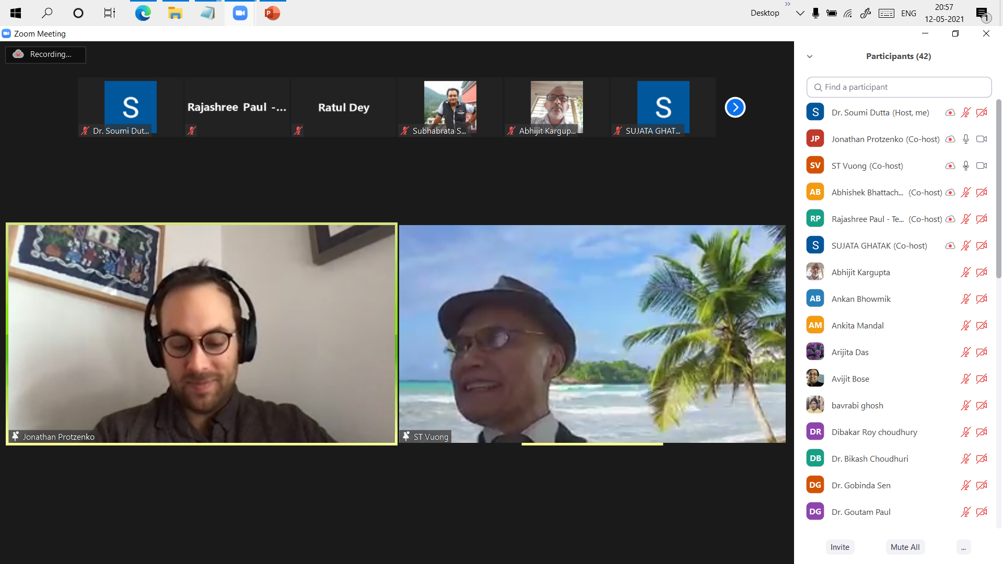Expand Windows system tray hidden icons
Screen dimensions: 1003x564
point(800,13)
